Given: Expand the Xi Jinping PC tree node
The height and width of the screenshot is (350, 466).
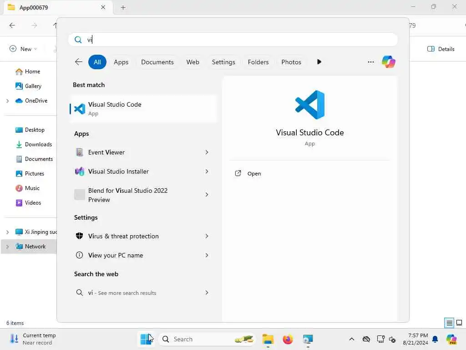Looking at the screenshot, I should point(7,232).
